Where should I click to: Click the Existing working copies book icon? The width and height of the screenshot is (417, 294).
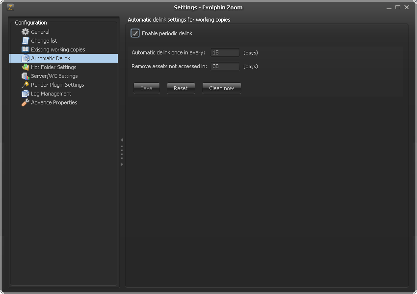(25, 49)
